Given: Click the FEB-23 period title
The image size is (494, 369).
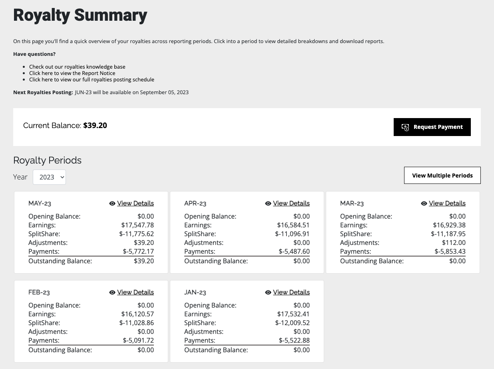Looking at the screenshot, I should [x=39, y=292].
